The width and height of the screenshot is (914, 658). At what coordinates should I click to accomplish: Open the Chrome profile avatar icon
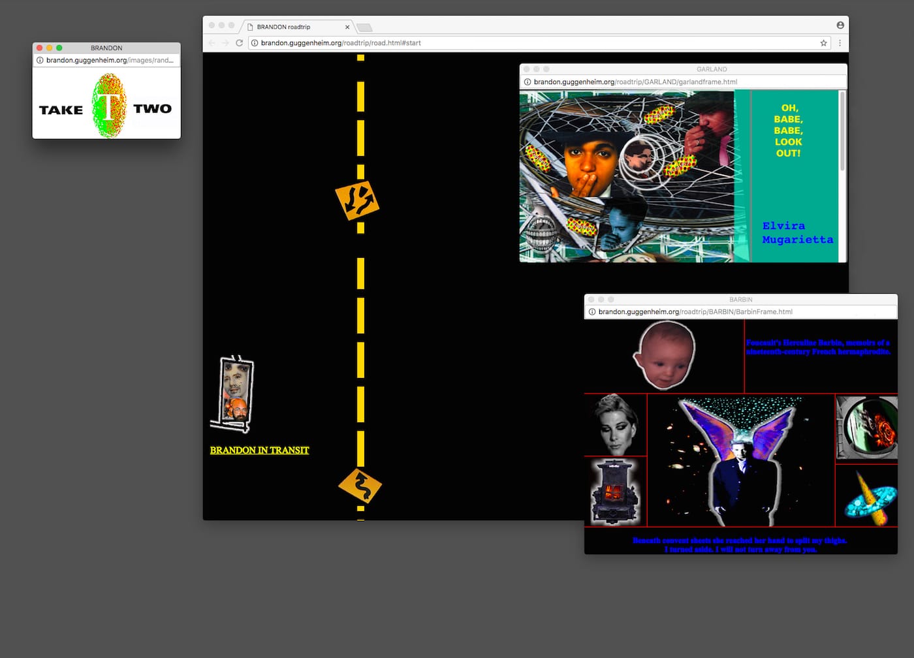(x=840, y=25)
